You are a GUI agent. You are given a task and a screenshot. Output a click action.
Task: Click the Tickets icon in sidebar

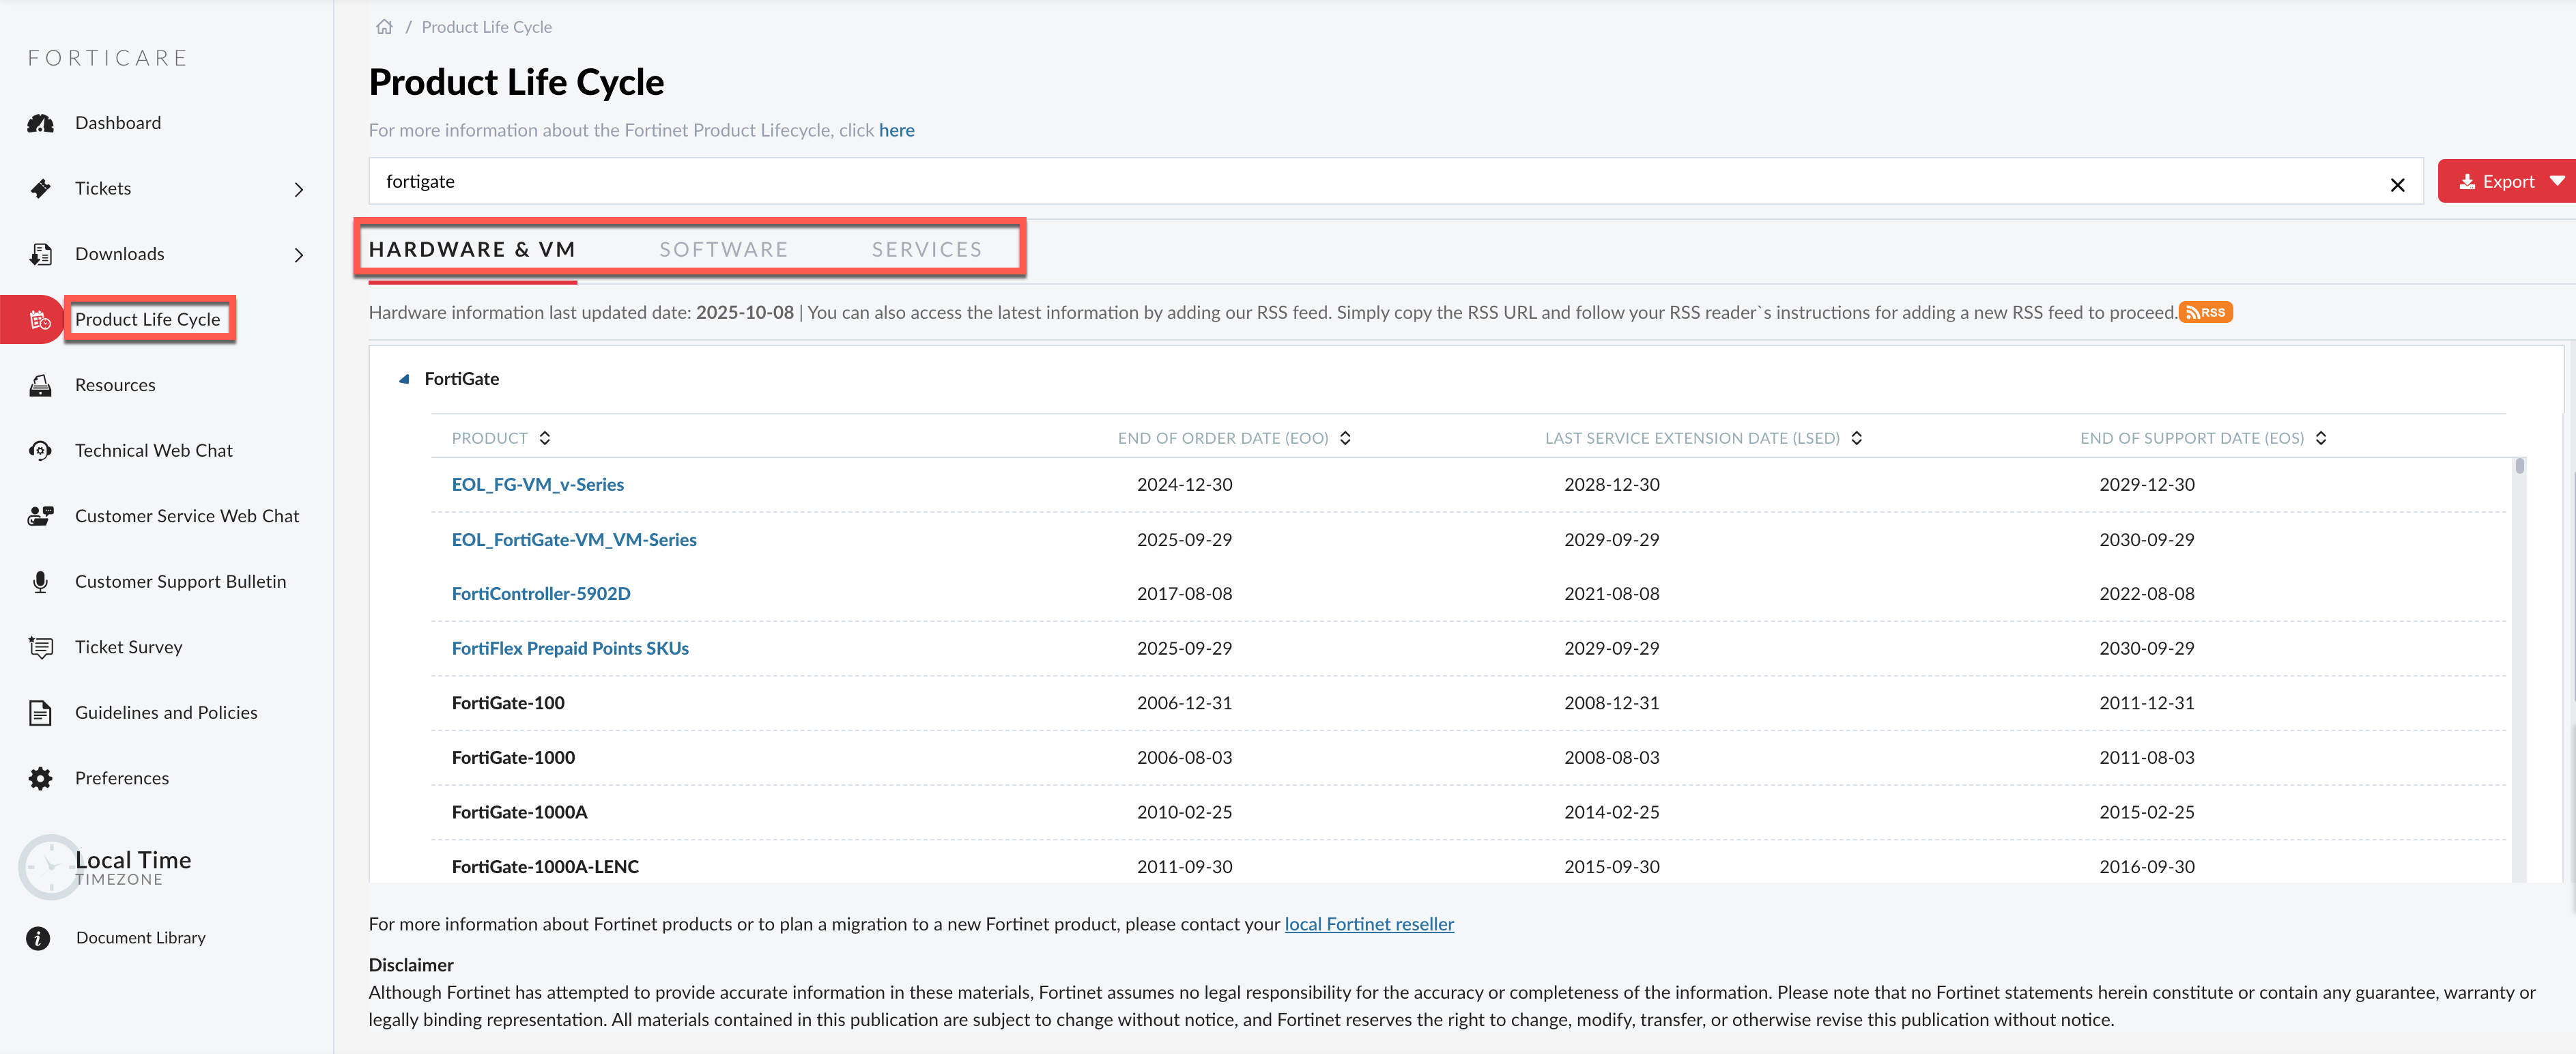40,188
